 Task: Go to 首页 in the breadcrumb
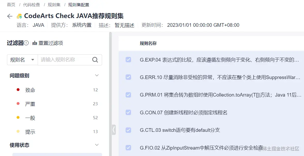pos(11,5)
